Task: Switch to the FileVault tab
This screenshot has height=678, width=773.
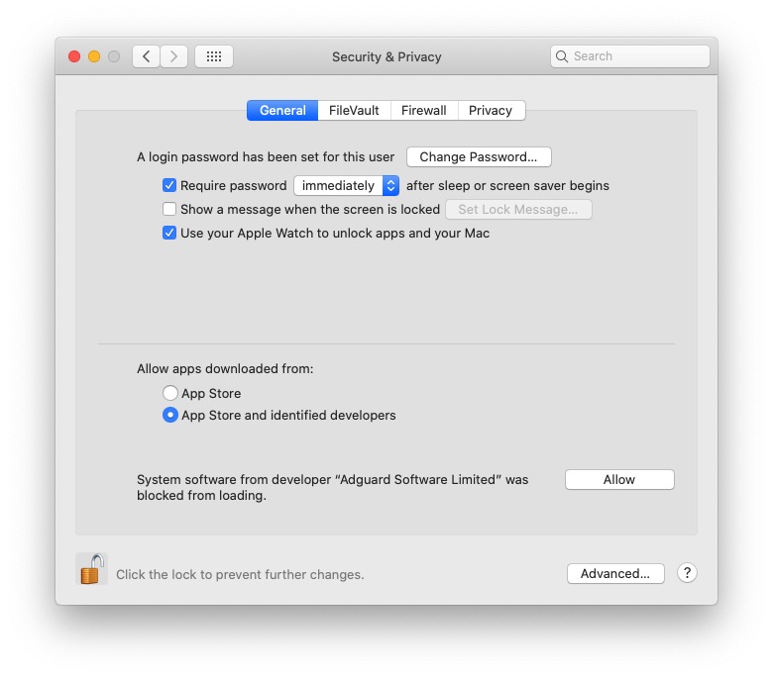Action: (x=354, y=111)
